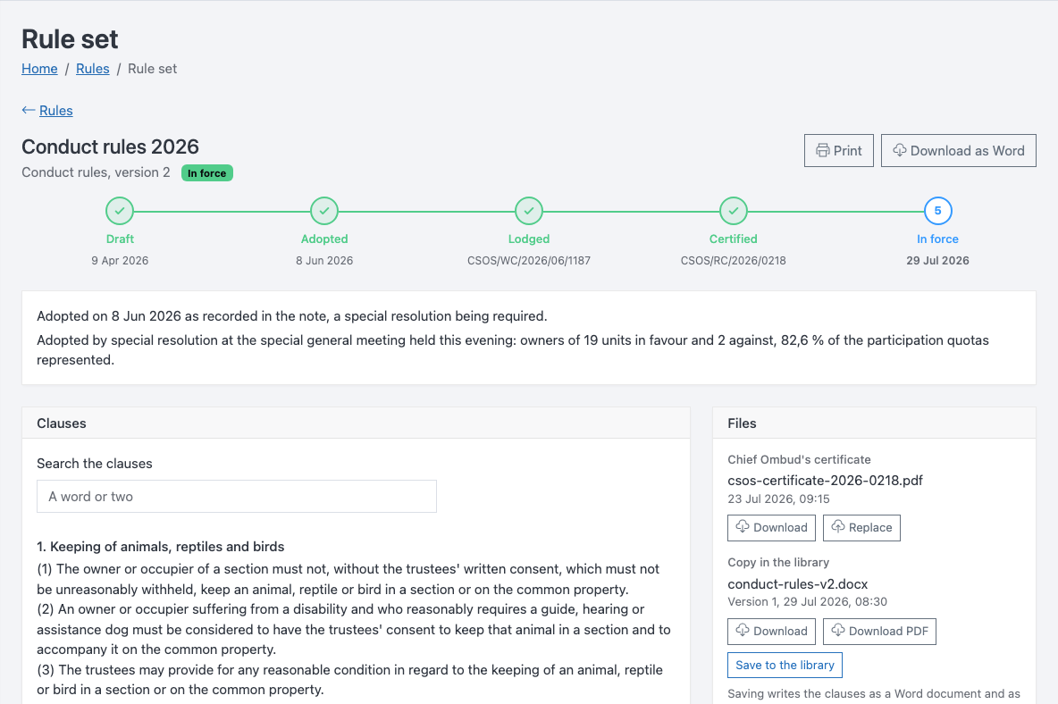Select the Lodged step check circle

[x=529, y=211]
